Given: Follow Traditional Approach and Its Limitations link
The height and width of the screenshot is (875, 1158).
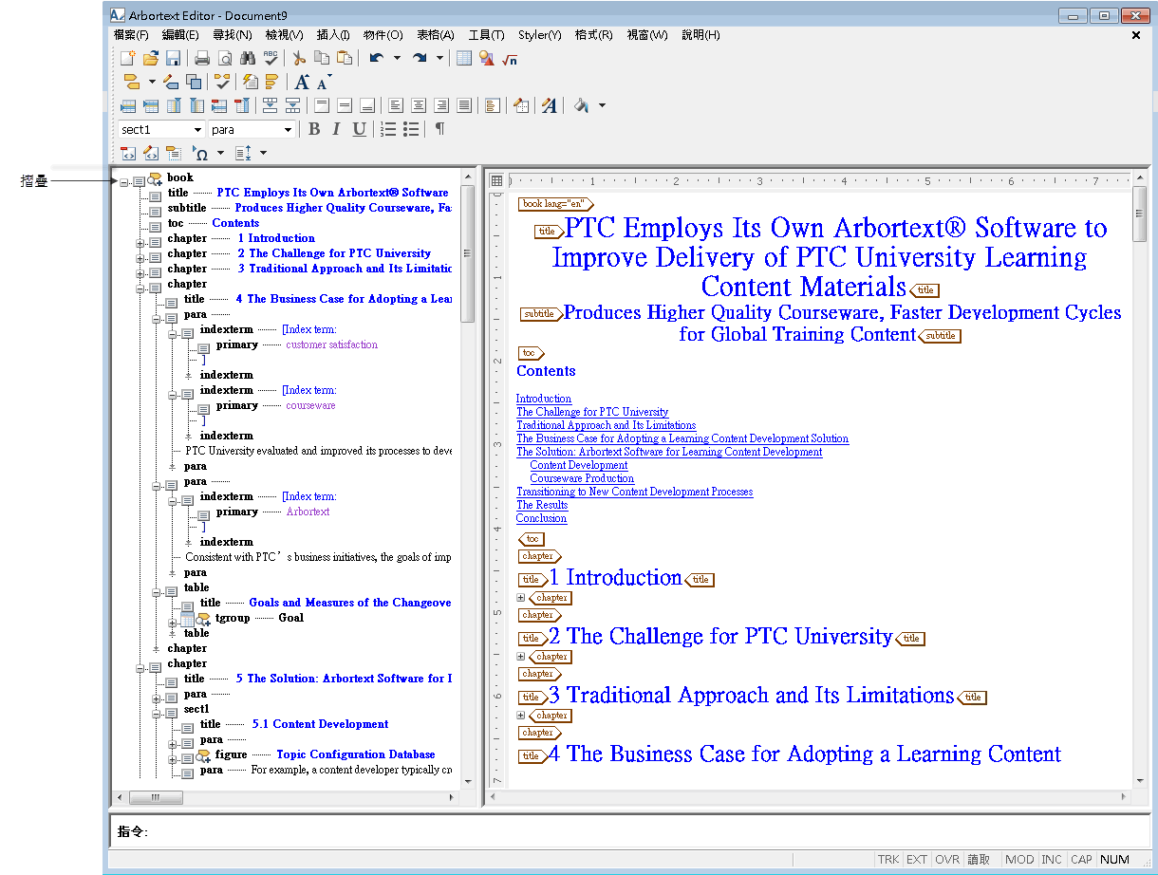Looking at the screenshot, I should tap(606, 425).
